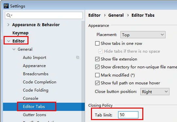Click the settings tree vertical scrollbar
The height and width of the screenshot is (122, 177).
[x=83, y=71]
